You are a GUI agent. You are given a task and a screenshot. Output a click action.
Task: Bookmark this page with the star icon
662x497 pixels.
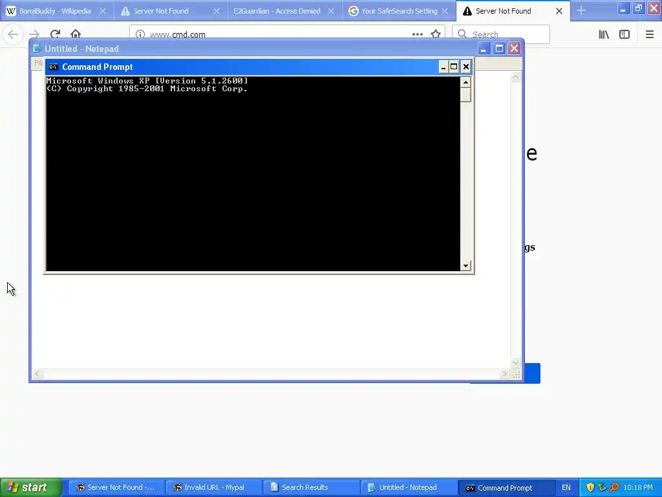click(x=436, y=34)
